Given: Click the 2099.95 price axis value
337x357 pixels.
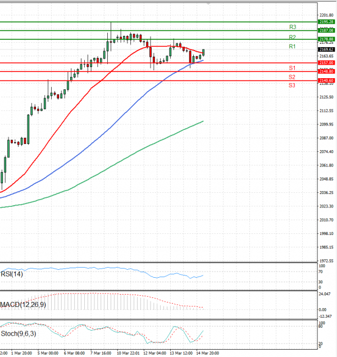Looking at the screenshot, I should (326, 124).
